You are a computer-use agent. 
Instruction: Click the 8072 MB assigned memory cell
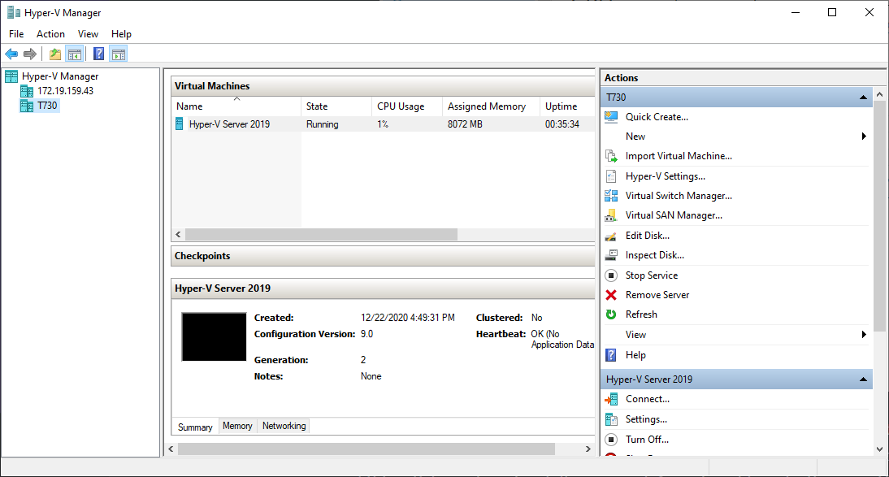pyautogui.click(x=465, y=124)
